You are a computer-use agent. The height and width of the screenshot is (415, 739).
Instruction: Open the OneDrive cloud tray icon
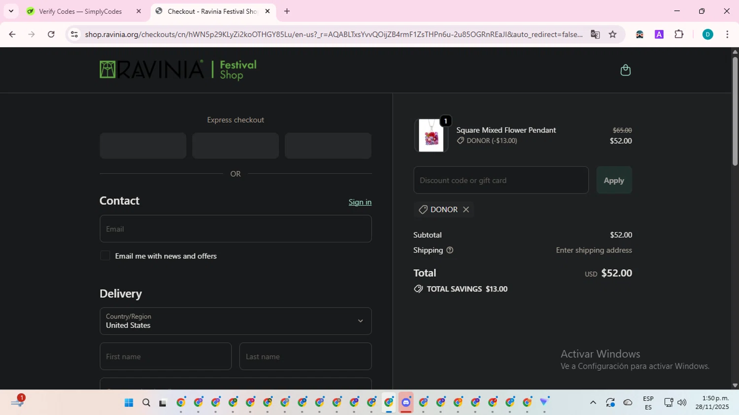click(x=628, y=403)
